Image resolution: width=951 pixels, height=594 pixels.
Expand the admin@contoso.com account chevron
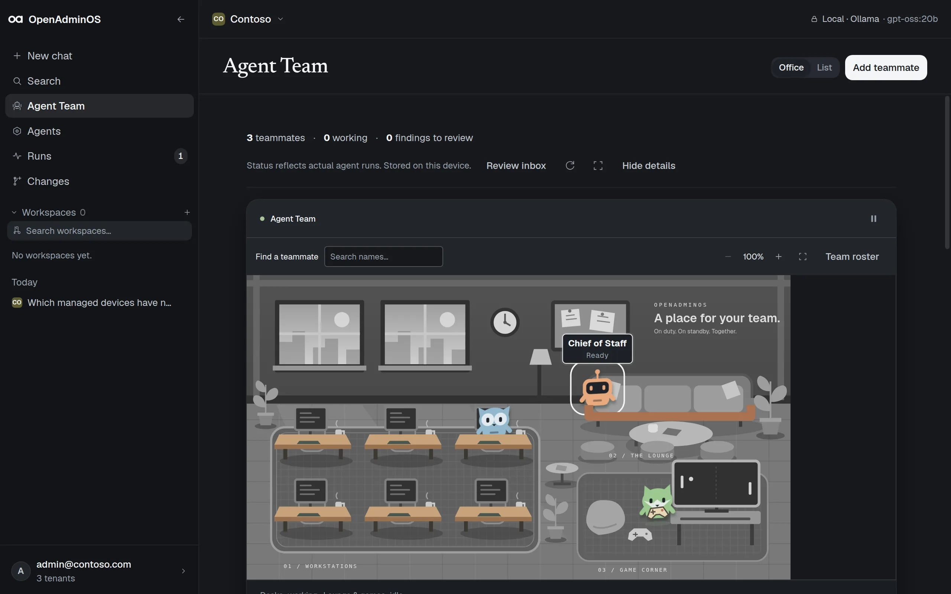pyautogui.click(x=183, y=571)
